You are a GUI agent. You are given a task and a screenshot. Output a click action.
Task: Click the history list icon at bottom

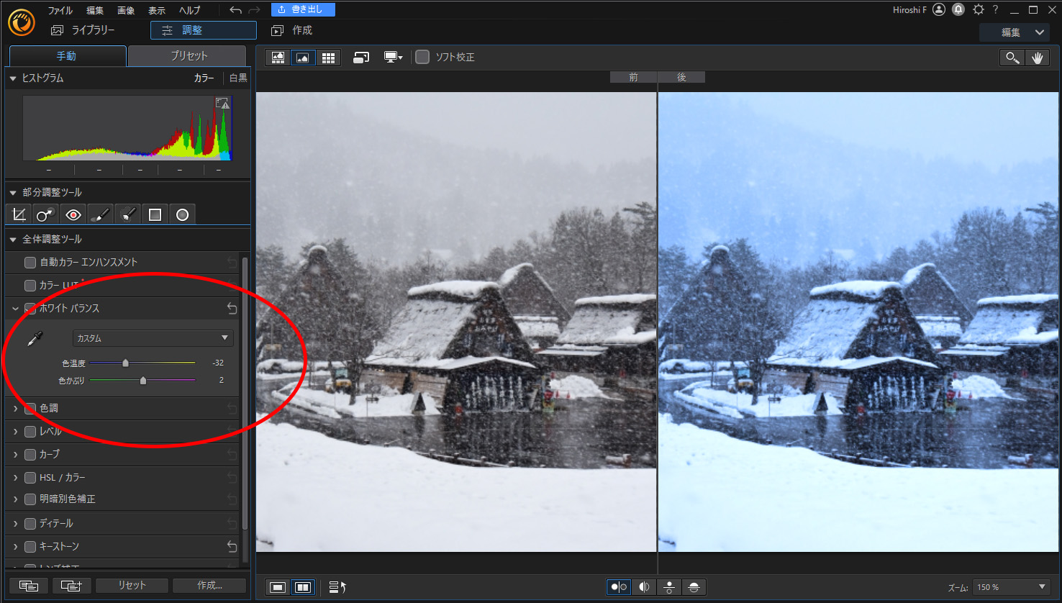pos(337,587)
